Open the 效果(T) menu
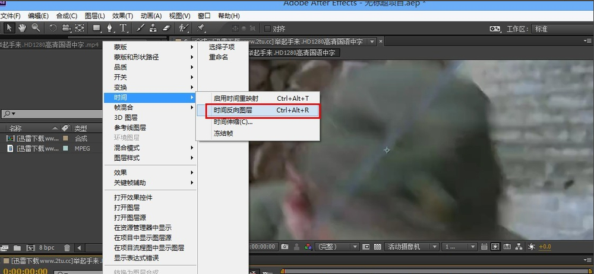This screenshot has width=594, height=274. (123, 16)
